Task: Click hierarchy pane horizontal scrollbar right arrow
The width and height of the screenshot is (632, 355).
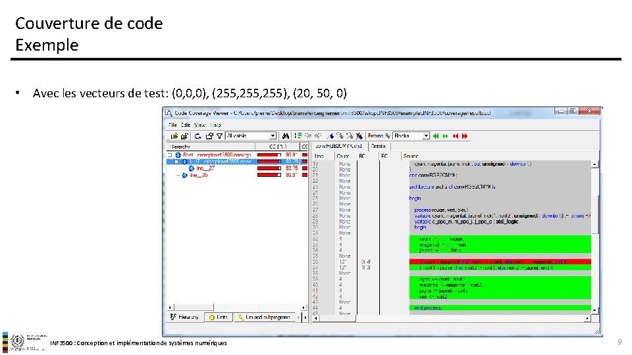Action: pos(303,308)
